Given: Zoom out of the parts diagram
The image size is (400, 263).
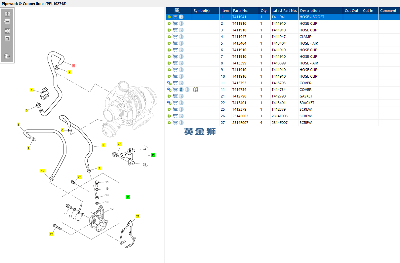Looking at the screenshot, I should [x=7, y=22].
